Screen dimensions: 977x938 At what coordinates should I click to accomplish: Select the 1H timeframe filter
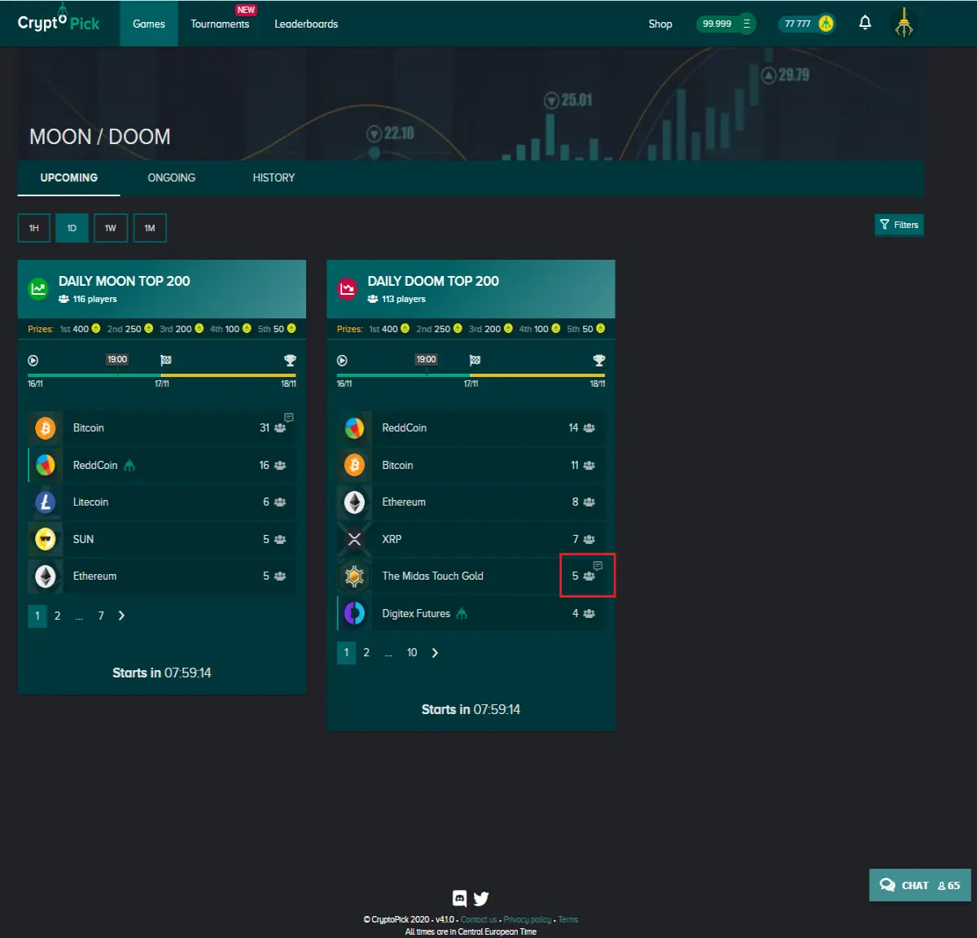(x=34, y=228)
